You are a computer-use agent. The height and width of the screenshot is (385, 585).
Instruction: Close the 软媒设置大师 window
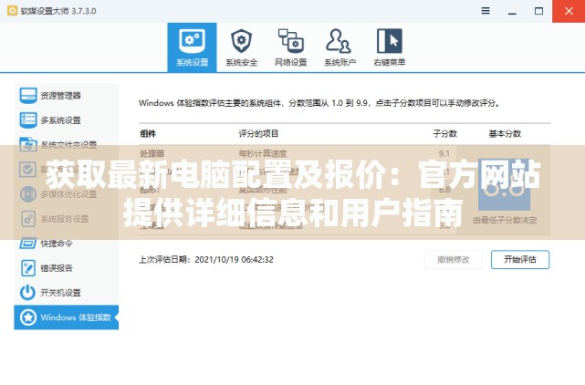(569, 11)
